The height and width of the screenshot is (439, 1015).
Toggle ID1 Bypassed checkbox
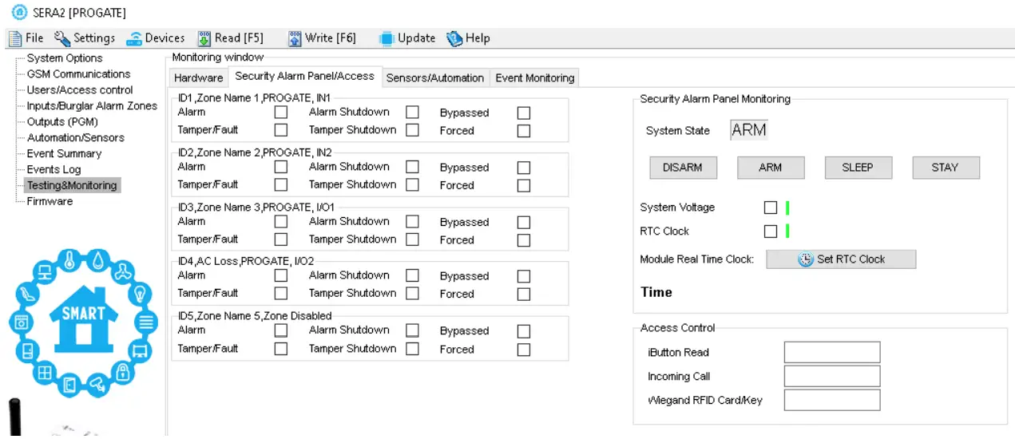pos(524,113)
